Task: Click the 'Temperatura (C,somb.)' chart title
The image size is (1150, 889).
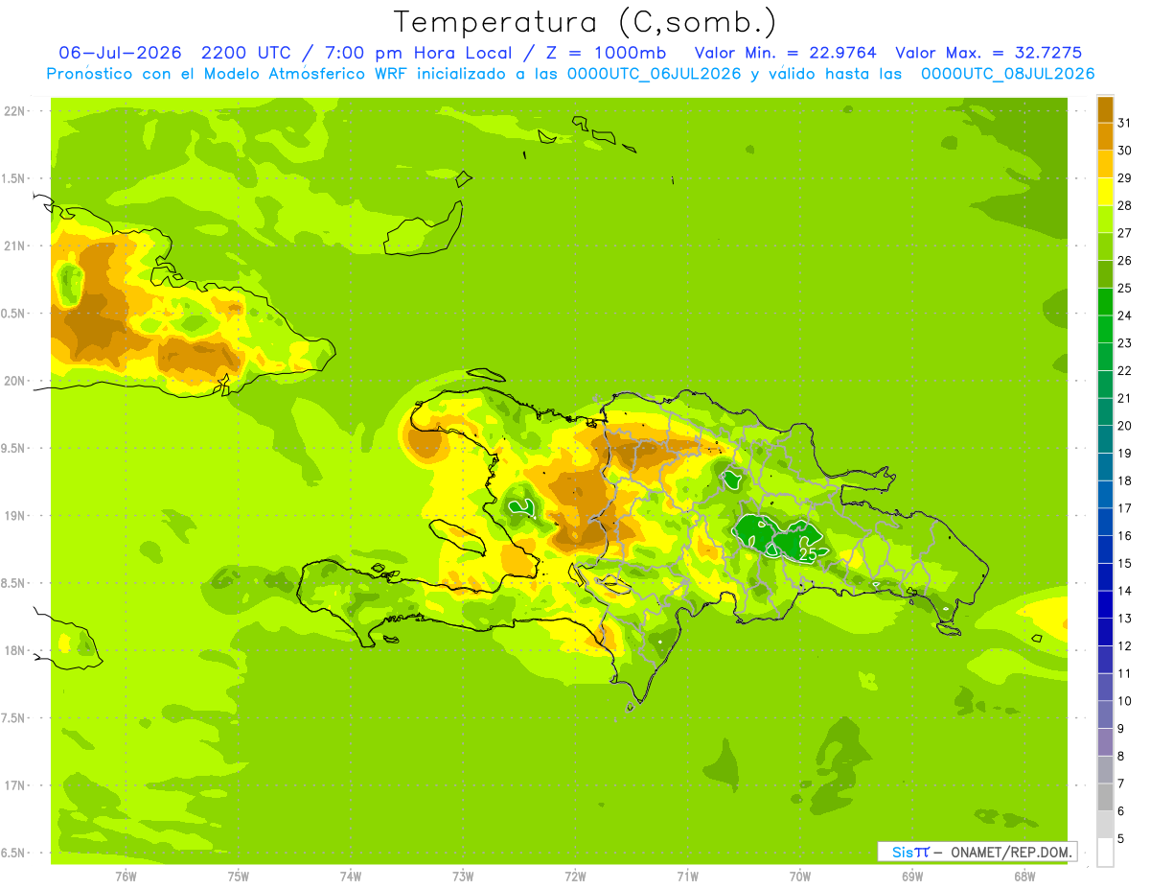Action: (x=585, y=22)
